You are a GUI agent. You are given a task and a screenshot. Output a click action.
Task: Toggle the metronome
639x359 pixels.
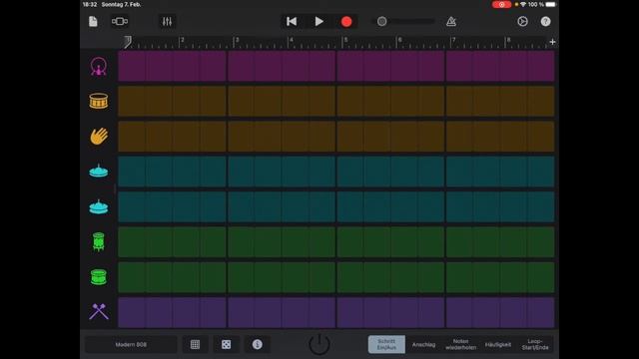tap(451, 21)
